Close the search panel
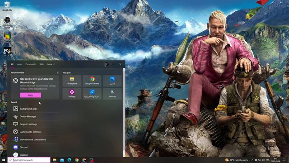 [x=121, y=64]
